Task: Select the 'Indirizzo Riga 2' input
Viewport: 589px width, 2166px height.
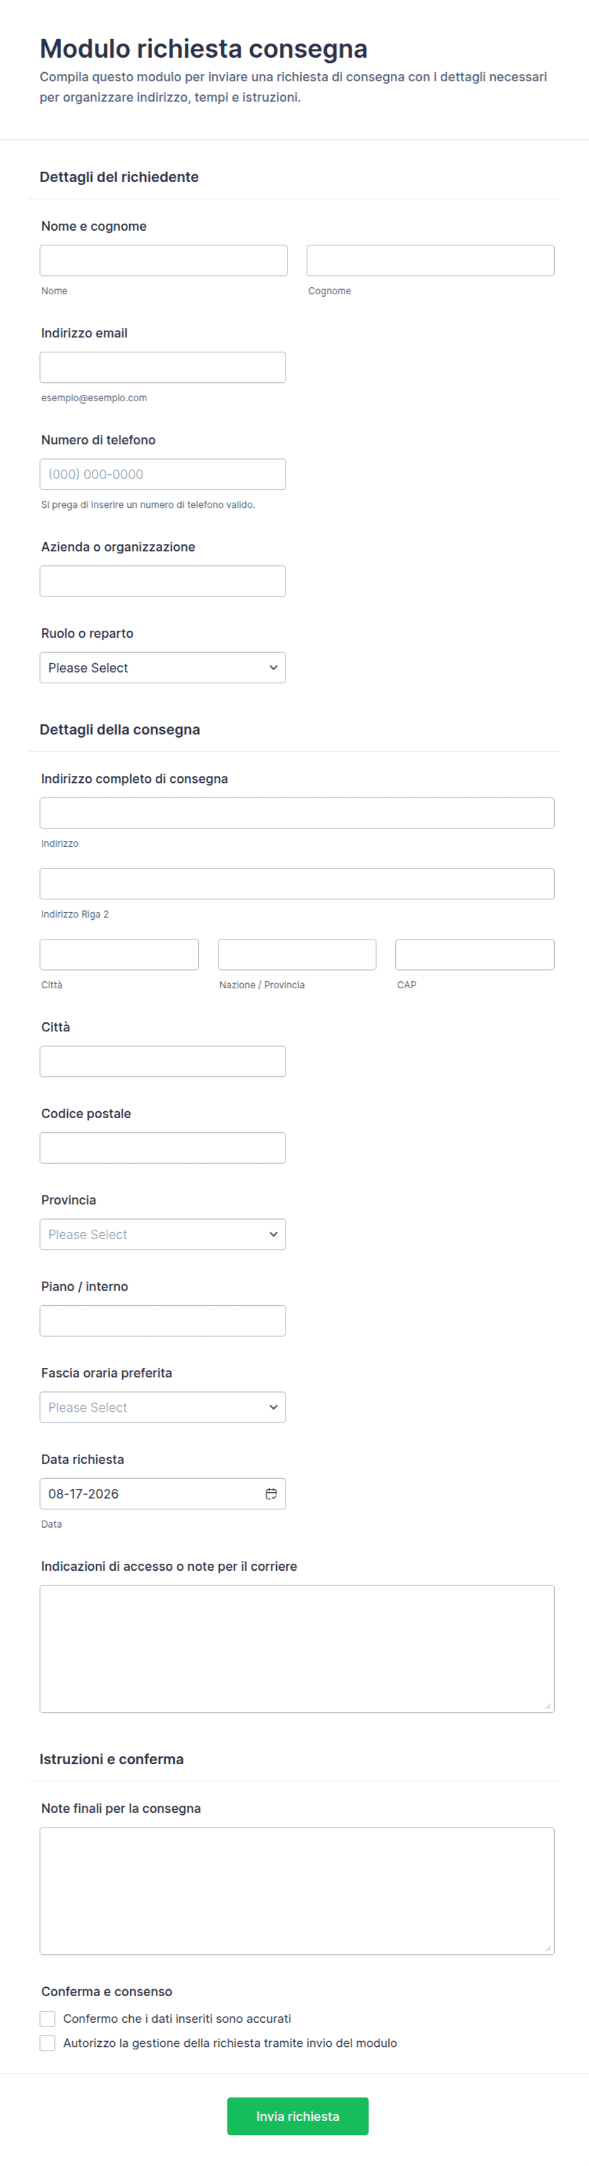Action: tap(296, 884)
